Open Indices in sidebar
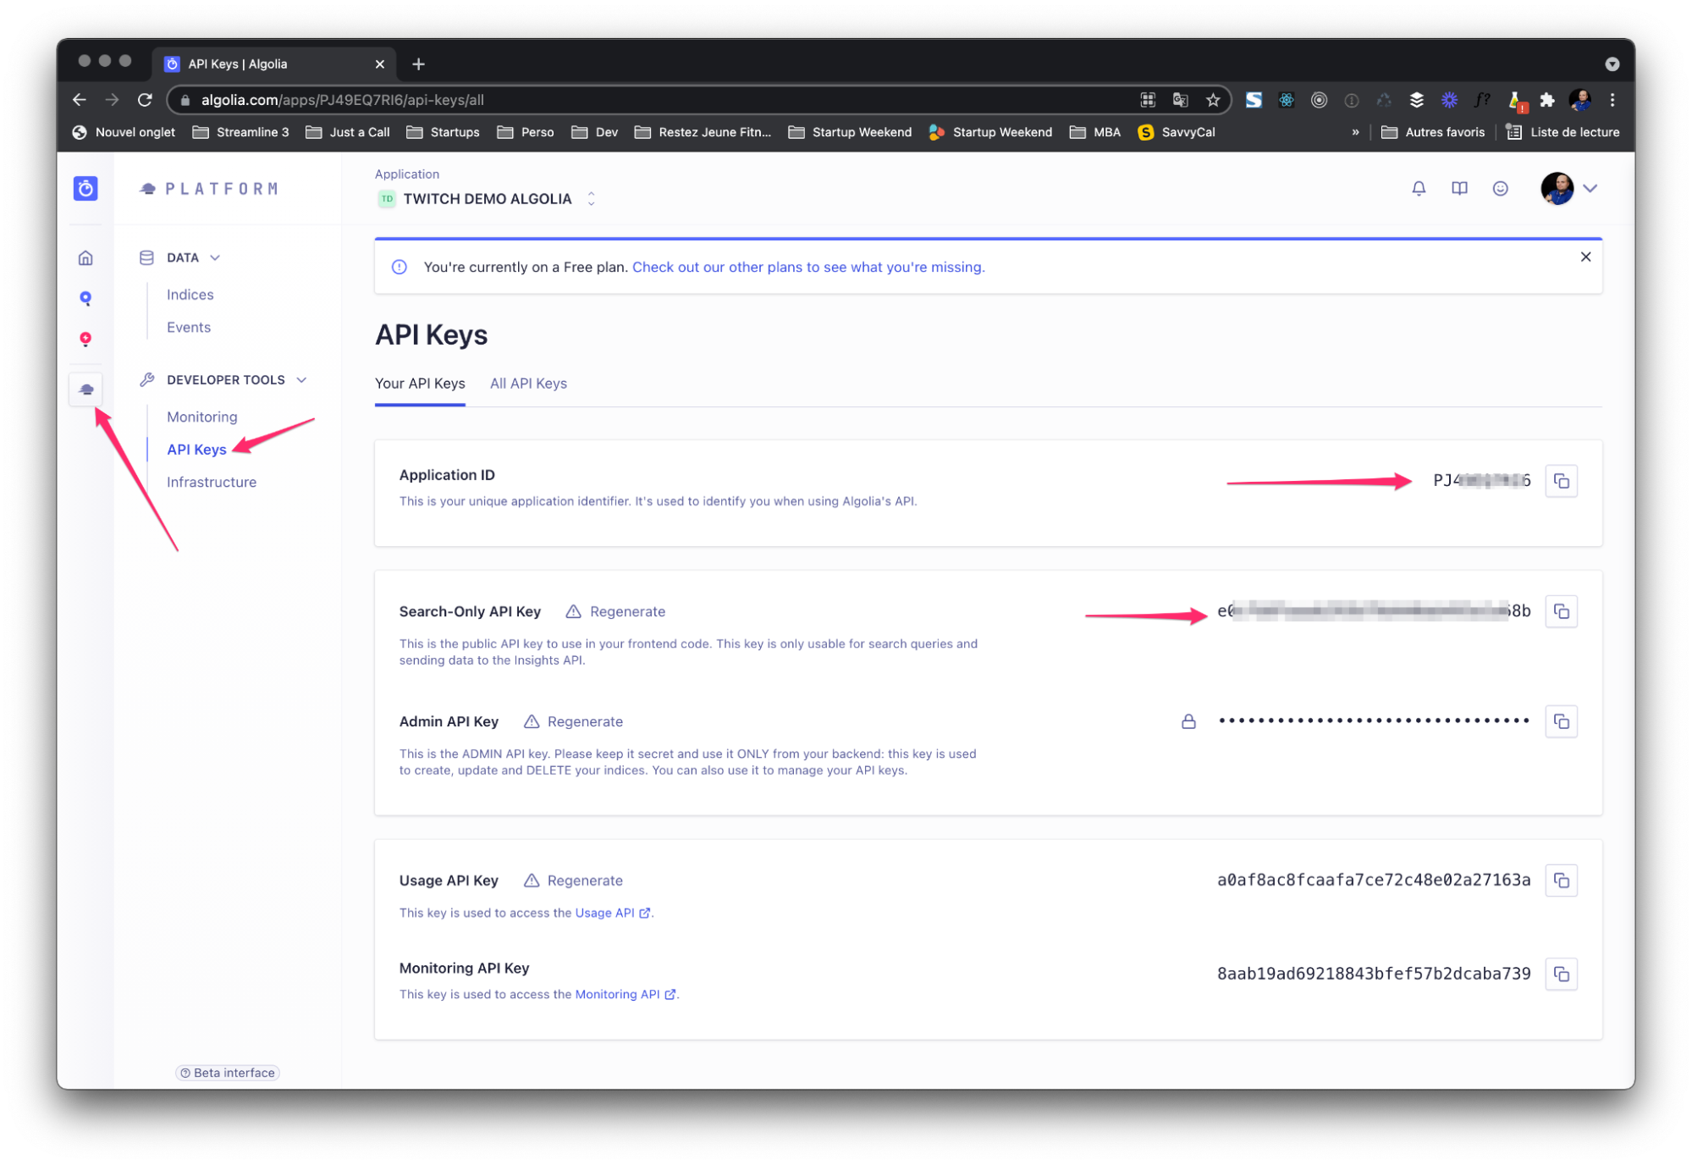1692x1165 pixels. coord(190,295)
